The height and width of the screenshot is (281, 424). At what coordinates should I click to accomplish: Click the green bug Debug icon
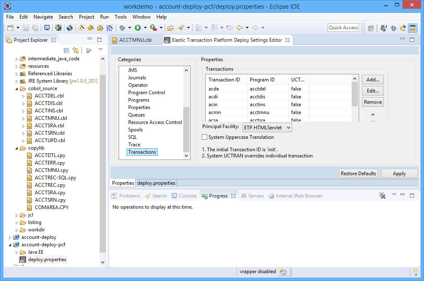(x=122, y=28)
